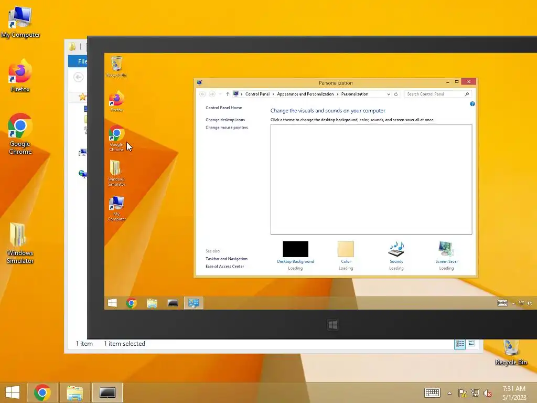Image resolution: width=537 pixels, height=403 pixels.
Task: Show hidden icons in outer system tray
Action: (x=449, y=393)
